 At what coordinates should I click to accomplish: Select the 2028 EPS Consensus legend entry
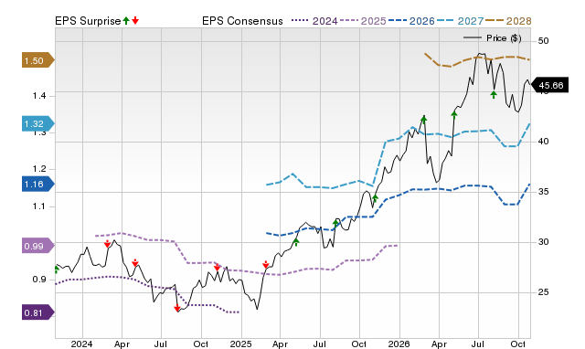tap(508, 21)
